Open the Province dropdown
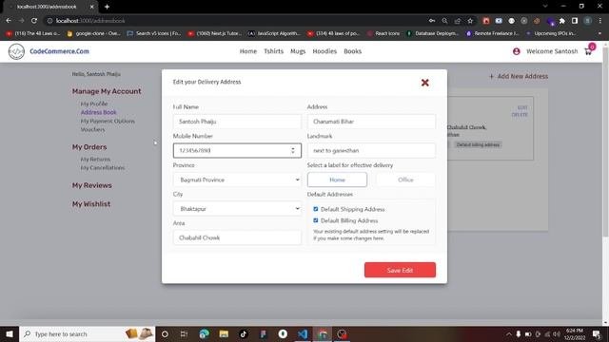Image resolution: width=609 pixels, height=342 pixels. 237,180
